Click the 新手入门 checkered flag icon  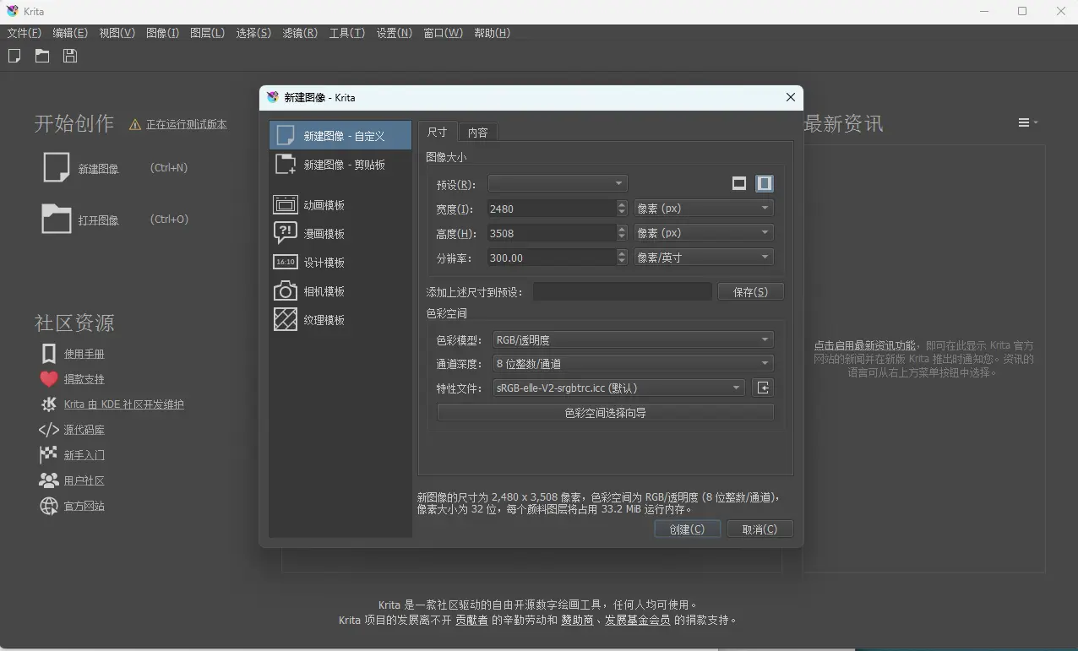pos(49,454)
